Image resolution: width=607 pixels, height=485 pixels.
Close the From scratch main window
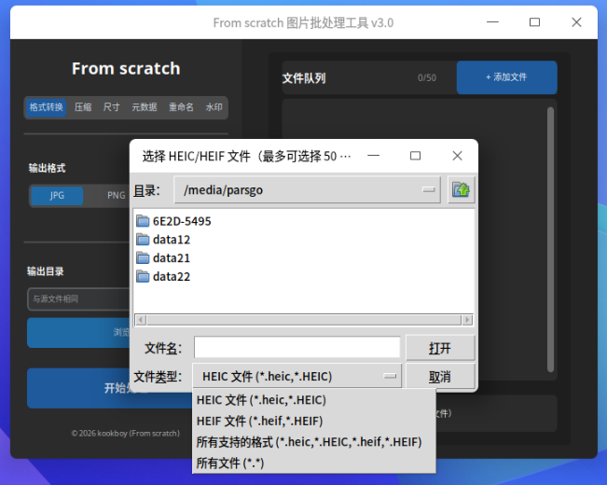pyautogui.click(x=576, y=22)
